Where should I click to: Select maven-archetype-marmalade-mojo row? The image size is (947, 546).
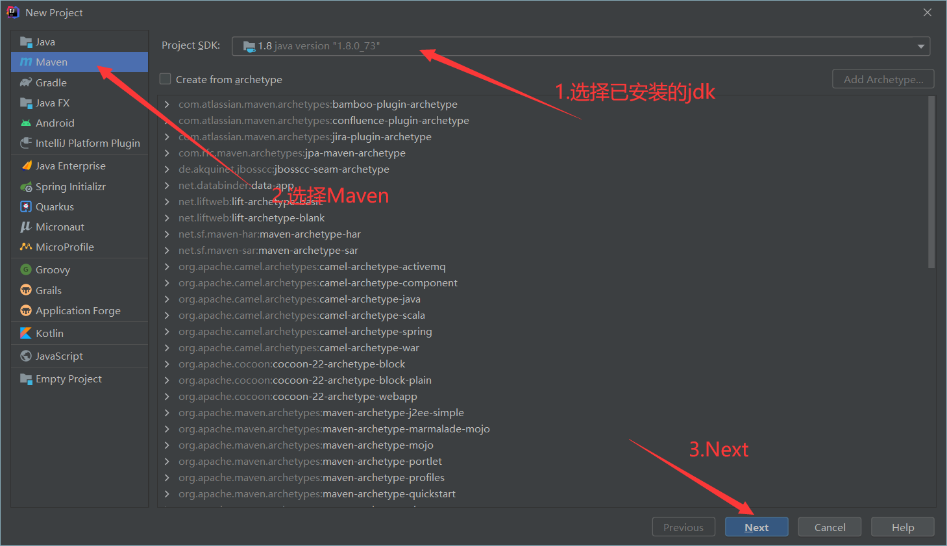pos(543,429)
